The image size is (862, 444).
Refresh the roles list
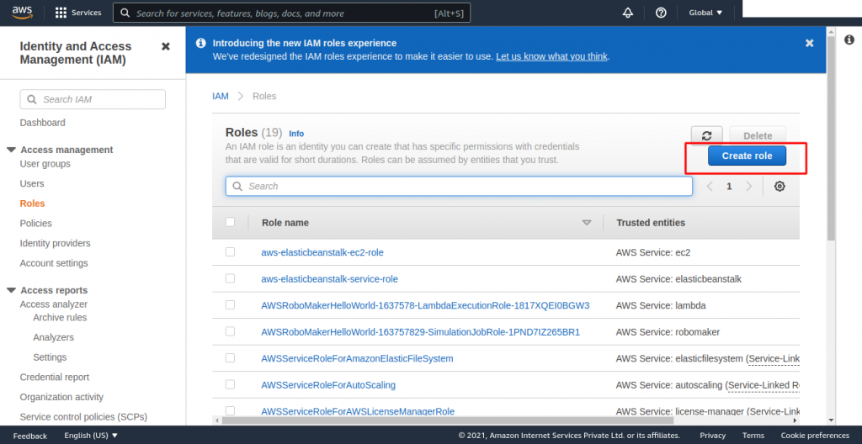[x=707, y=135]
